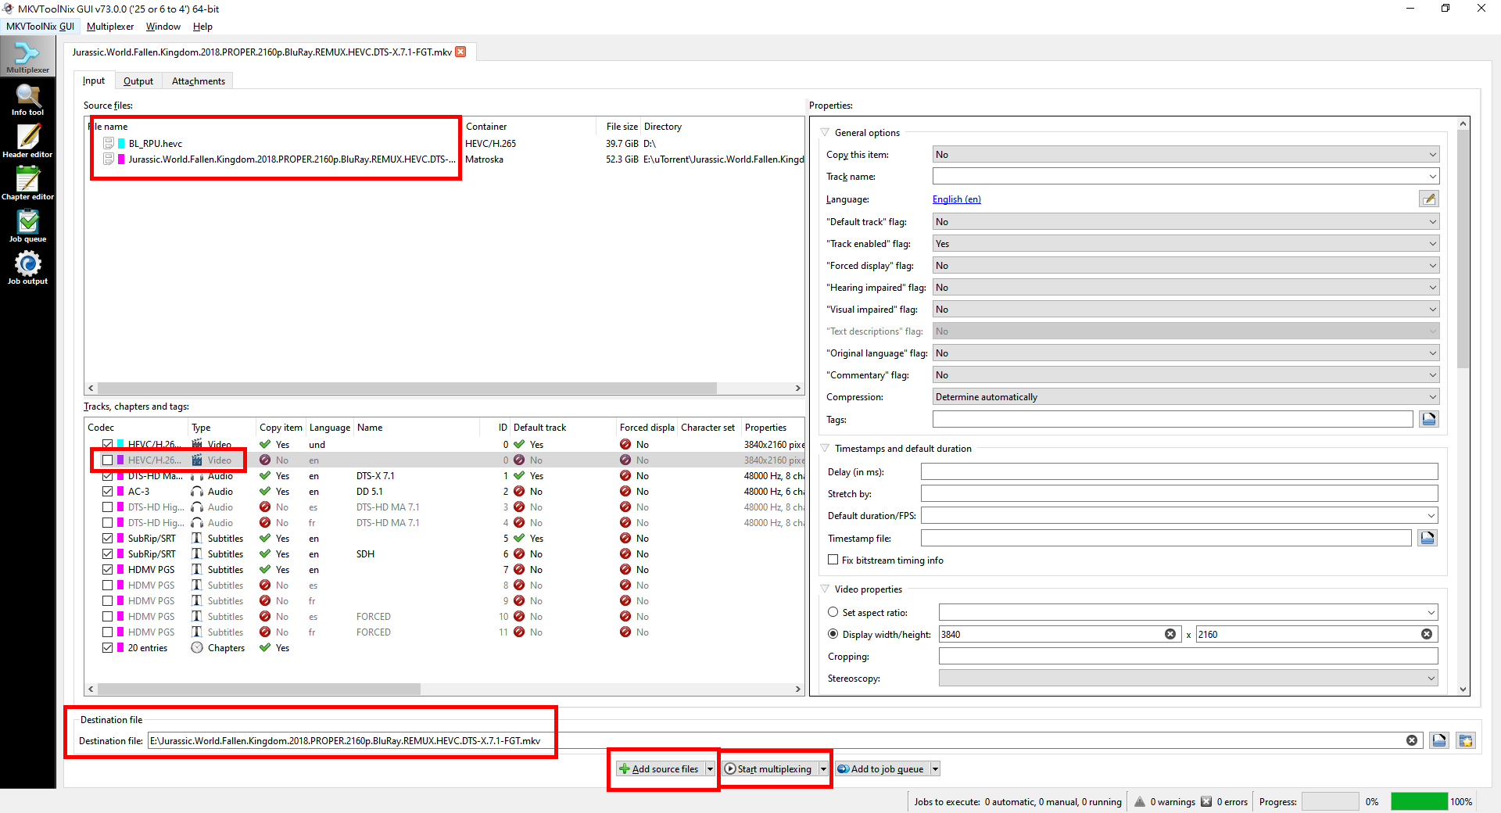Click the language edit pencil icon
This screenshot has height=813, width=1501.
[1429, 199]
